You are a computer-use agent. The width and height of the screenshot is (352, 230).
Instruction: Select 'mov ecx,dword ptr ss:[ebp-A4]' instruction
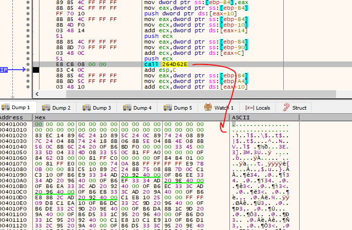[196, 81]
